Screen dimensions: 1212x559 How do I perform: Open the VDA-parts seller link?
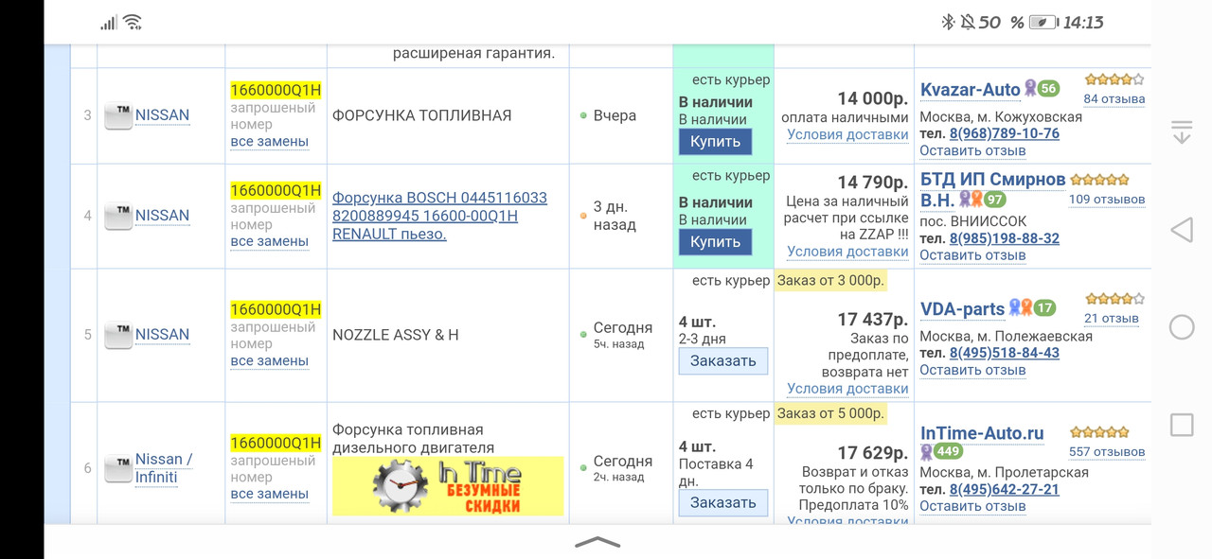coord(962,309)
